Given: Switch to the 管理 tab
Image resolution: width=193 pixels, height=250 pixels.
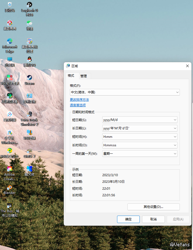Looking at the screenshot, I should tap(84, 76).
